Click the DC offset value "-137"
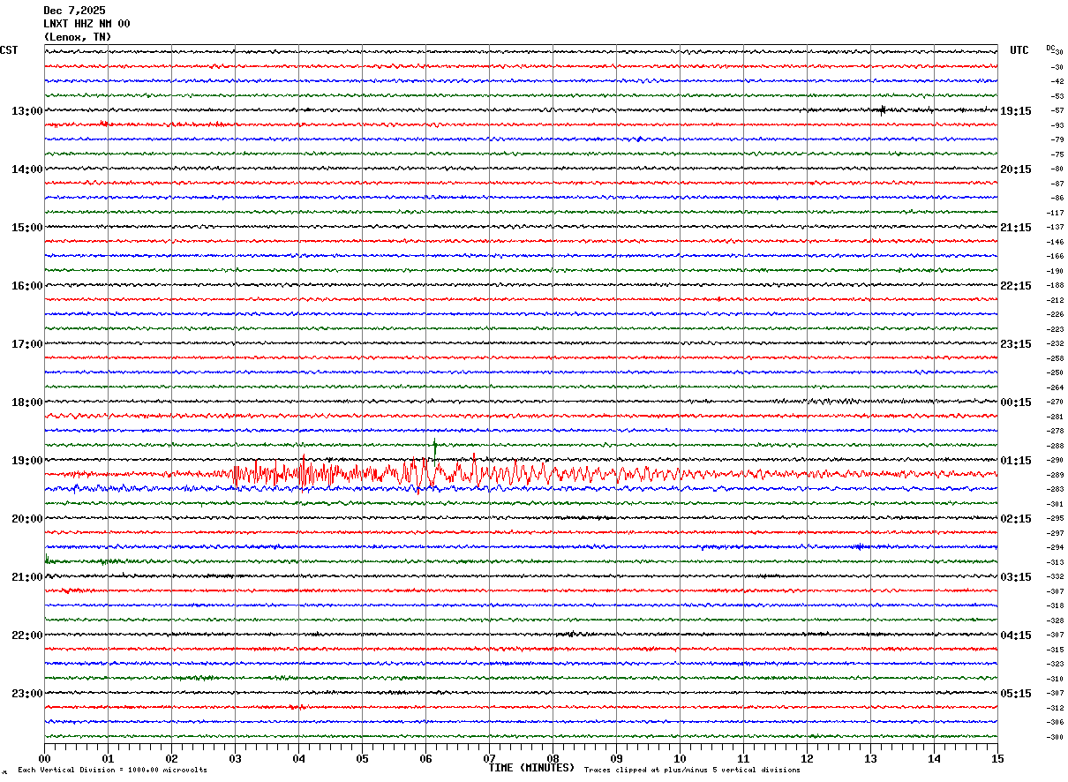This screenshot has height=782, width=1068. tap(1055, 228)
